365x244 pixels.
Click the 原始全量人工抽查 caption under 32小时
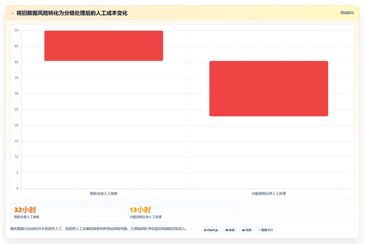[x=27, y=217]
